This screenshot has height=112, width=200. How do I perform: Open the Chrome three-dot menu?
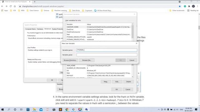[x=197, y=6]
